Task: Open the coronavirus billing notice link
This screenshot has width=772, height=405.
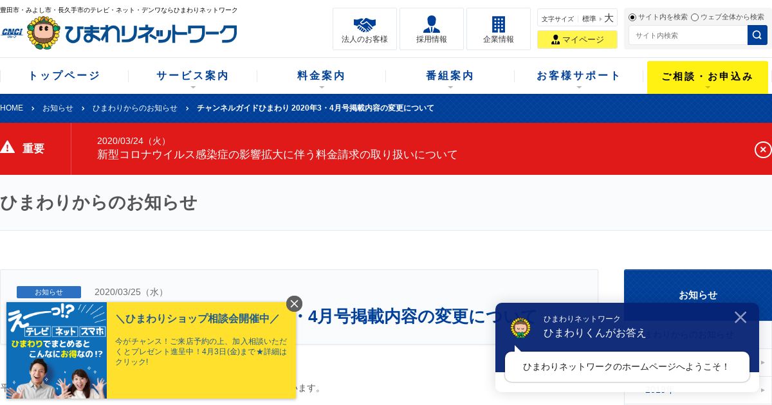Action: tap(277, 155)
